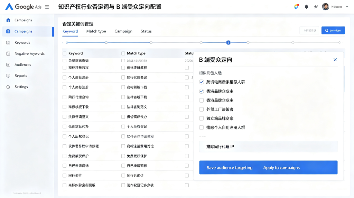
Task: Select 法律咨询板下载 in Match type column
Action: 137,97
